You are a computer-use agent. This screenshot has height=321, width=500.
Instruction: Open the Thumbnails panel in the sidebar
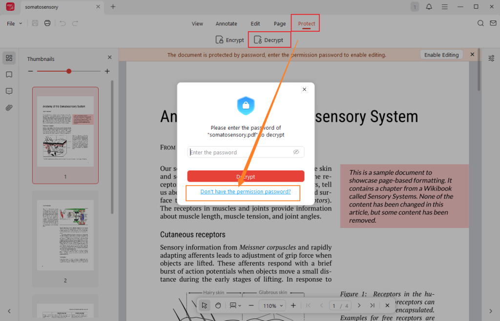pyautogui.click(x=9, y=57)
